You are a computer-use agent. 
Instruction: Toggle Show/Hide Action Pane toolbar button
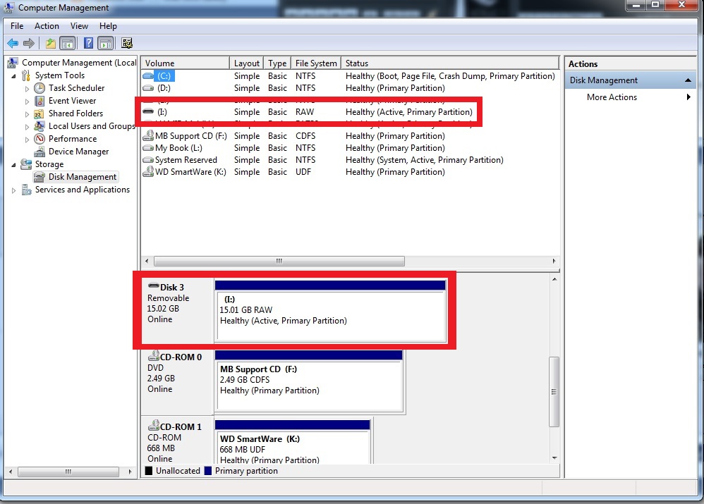click(106, 43)
